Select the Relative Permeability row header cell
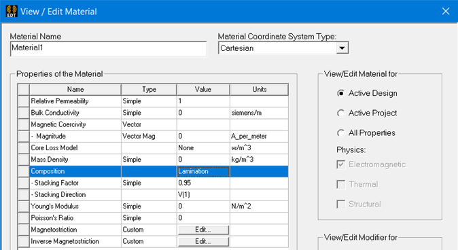The height and width of the screenshot is (250, 458). pos(23,101)
